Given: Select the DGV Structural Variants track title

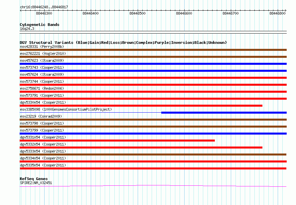Looking at the screenshot, I should [123, 43].
